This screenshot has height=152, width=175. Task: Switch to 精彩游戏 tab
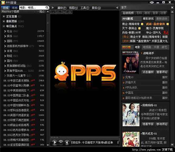point(148,19)
